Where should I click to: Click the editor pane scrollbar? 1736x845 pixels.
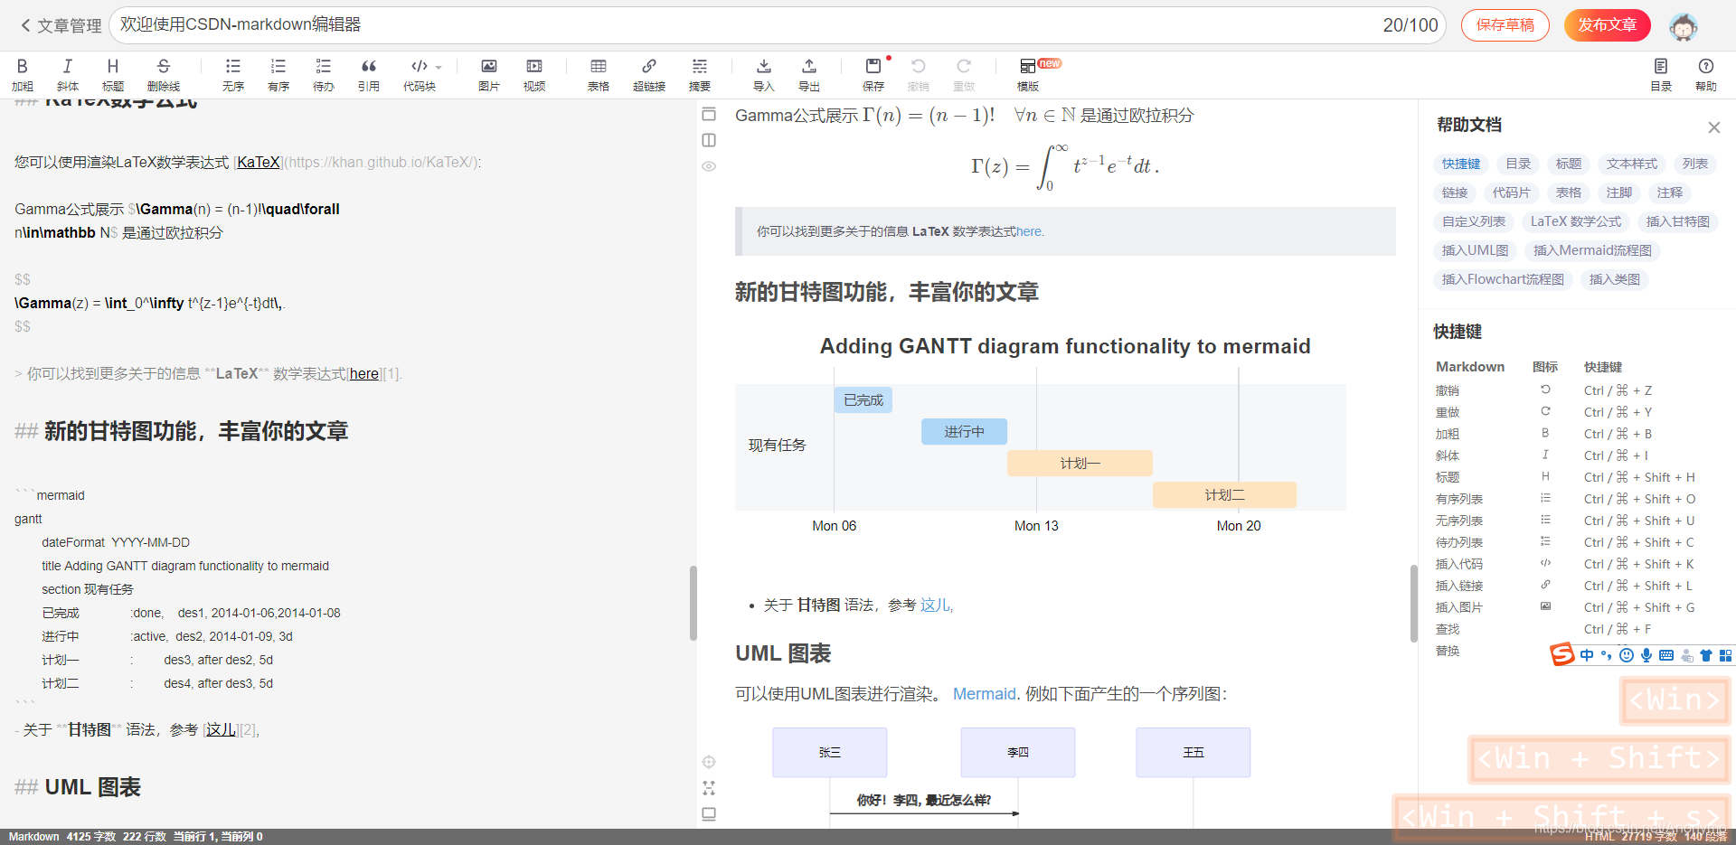pyautogui.click(x=693, y=603)
